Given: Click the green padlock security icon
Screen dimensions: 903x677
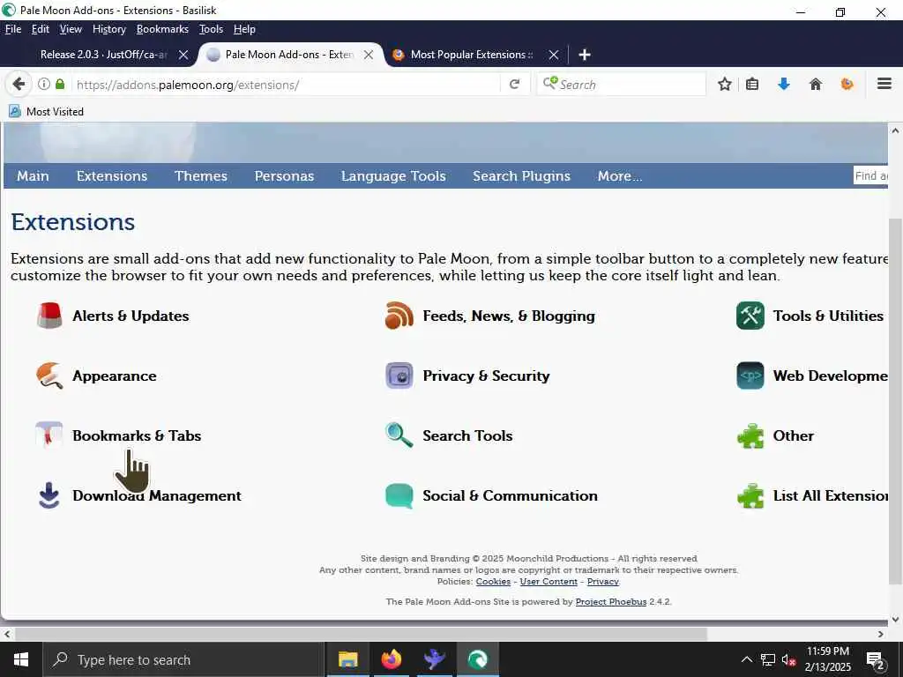Looking at the screenshot, I should pyautogui.click(x=60, y=84).
